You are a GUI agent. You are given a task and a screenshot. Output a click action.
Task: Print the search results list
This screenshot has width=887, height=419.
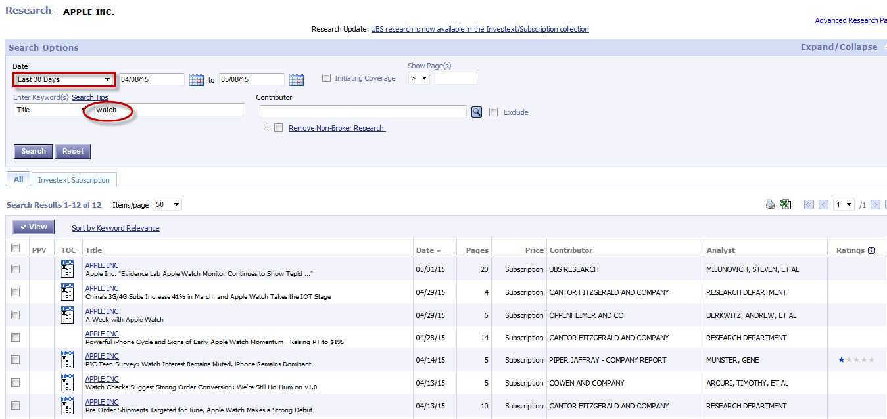click(771, 205)
